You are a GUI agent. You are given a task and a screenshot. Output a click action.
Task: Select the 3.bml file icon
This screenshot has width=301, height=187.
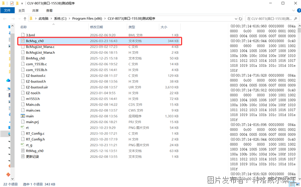point(23,35)
